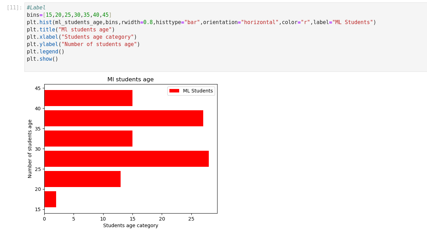Viewport: 427px width, 231px height.
Task: Click the red bar between 35 and 40
Action: (x=123, y=118)
